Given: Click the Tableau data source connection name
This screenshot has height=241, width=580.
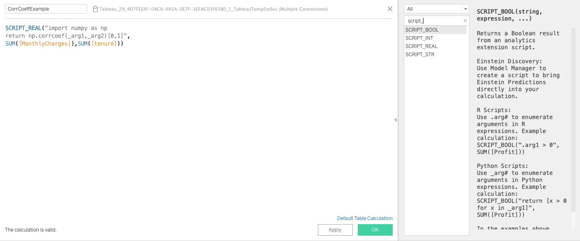Looking at the screenshot, I should tap(213, 9).
